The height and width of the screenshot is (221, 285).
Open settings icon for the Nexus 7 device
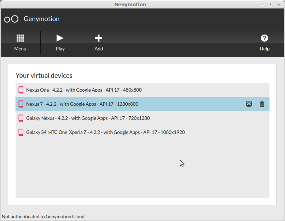[249, 104]
